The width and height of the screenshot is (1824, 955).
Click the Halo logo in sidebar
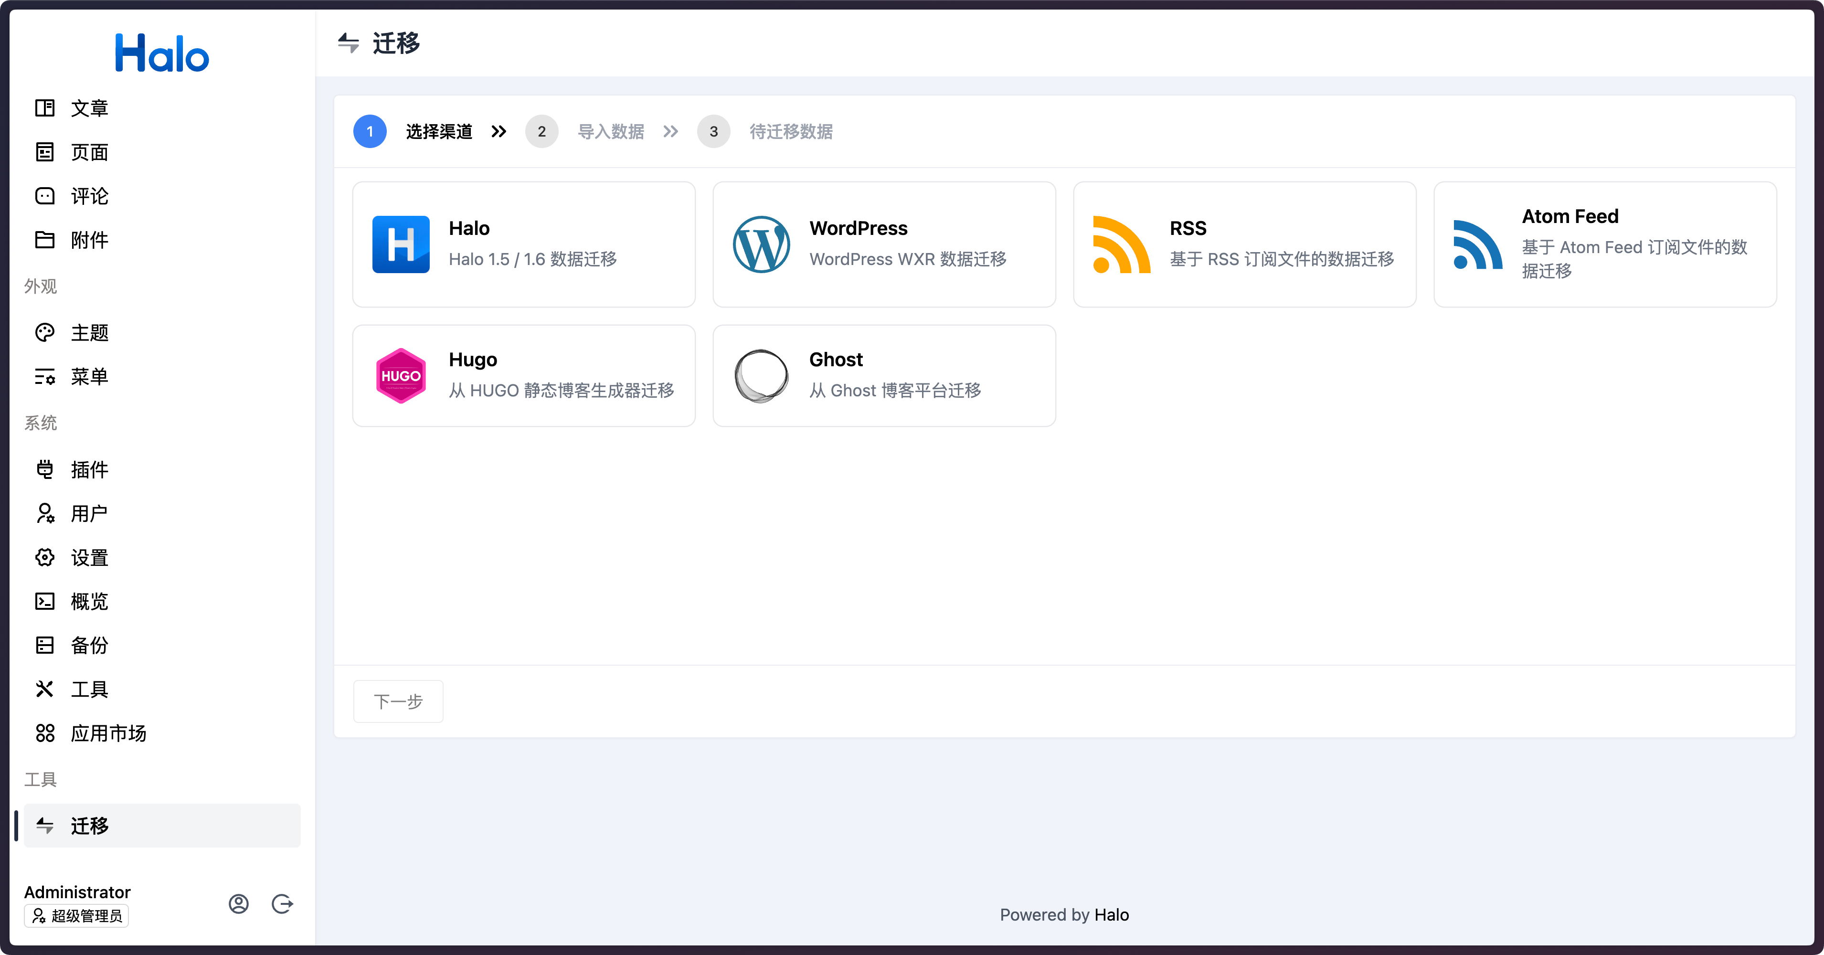pos(162,53)
